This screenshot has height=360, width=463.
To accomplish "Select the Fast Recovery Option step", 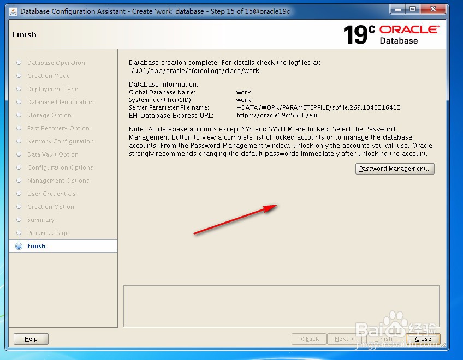I will 58,128.
